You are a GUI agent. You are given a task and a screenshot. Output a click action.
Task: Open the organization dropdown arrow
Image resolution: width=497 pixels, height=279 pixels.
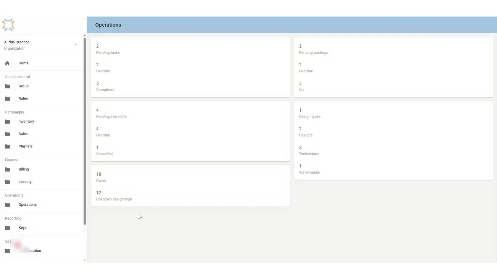[x=76, y=45]
